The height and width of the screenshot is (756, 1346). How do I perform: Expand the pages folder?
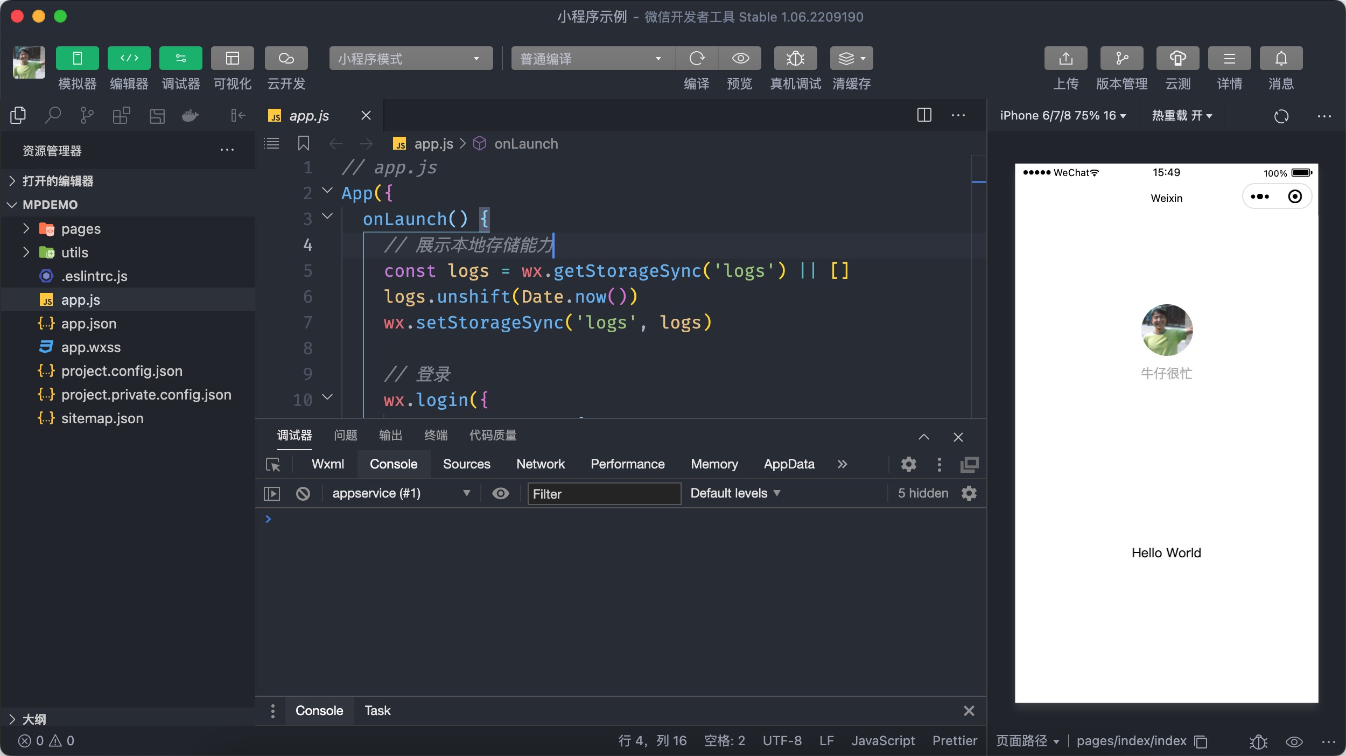coord(81,229)
